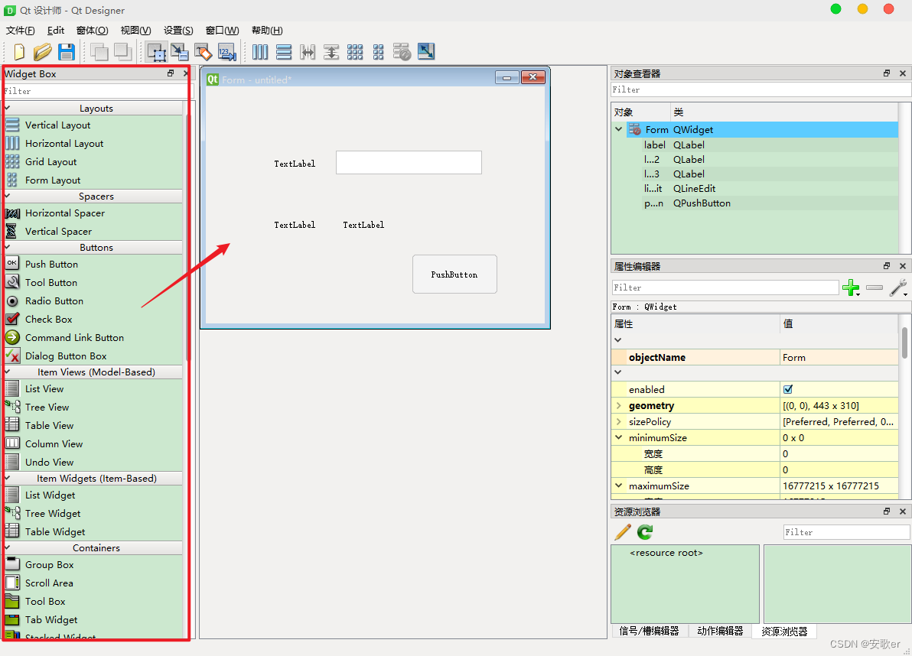Click the Edit Buddies toolbar icon
Image resolution: width=912 pixels, height=656 pixels.
[204, 51]
